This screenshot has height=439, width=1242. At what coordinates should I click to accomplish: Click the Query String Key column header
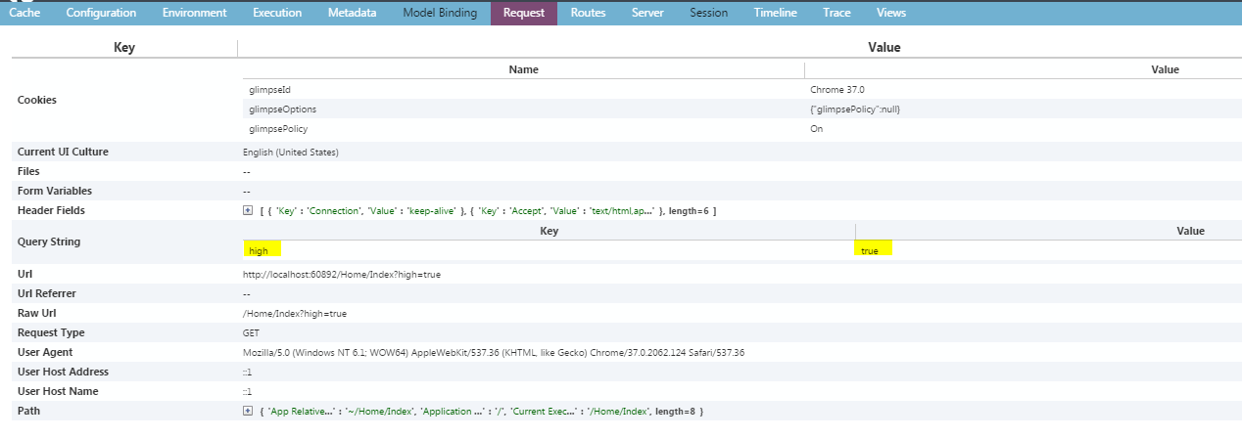[549, 231]
